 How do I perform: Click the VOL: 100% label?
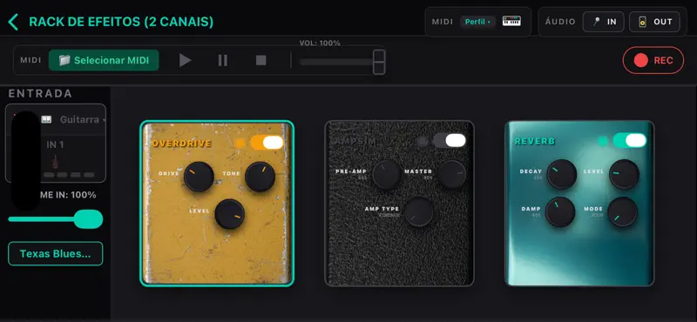320,44
